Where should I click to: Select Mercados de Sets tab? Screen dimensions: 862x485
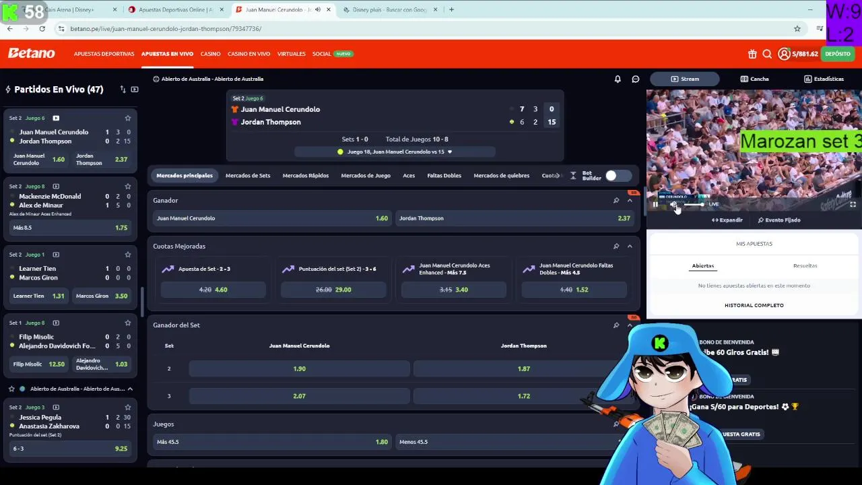pyautogui.click(x=248, y=175)
